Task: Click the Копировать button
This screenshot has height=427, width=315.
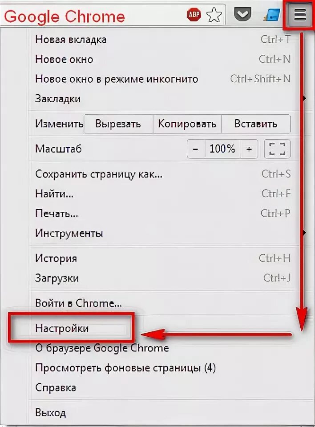Action: point(187,124)
